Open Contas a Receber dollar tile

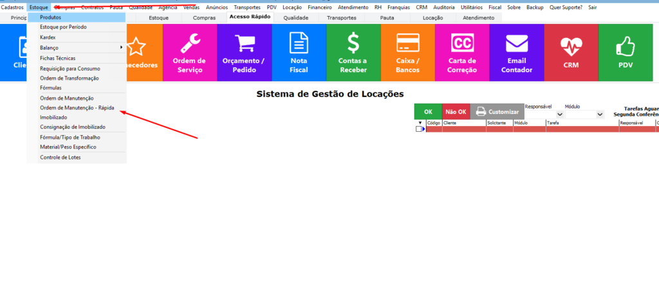pos(353,53)
